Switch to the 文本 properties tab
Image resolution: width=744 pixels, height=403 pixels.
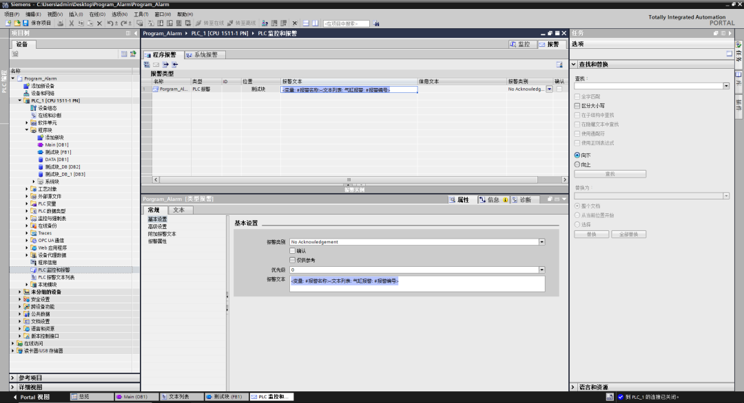[x=178, y=210]
